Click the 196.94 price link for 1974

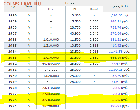116,106
